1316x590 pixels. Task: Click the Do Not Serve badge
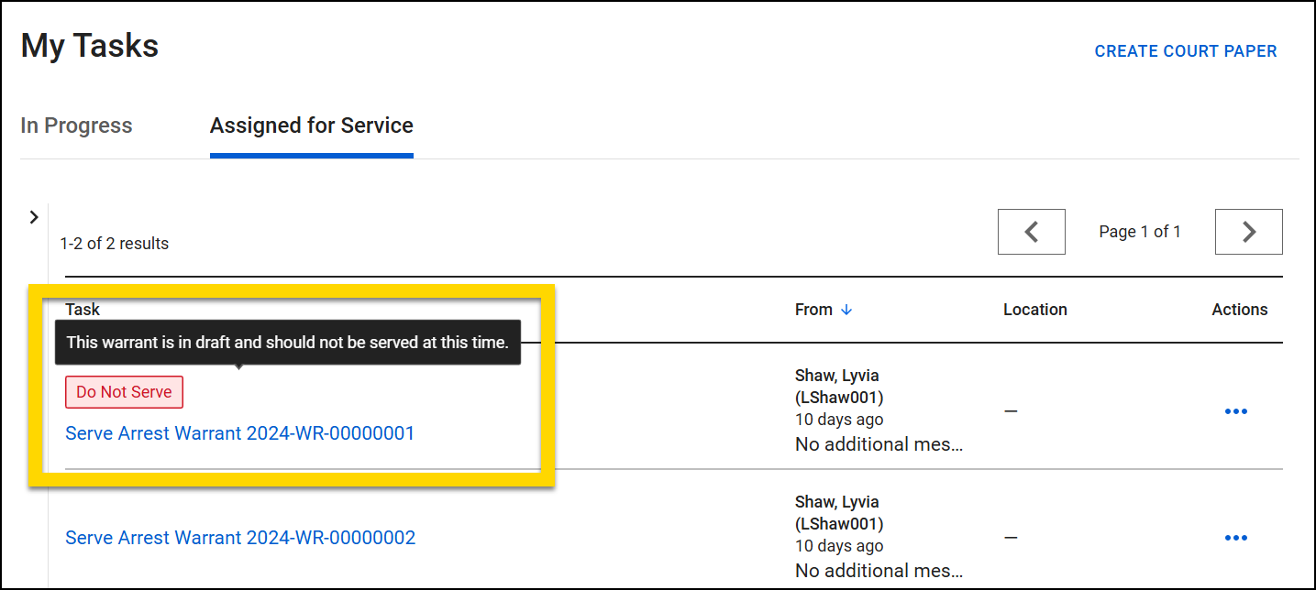click(124, 391)
